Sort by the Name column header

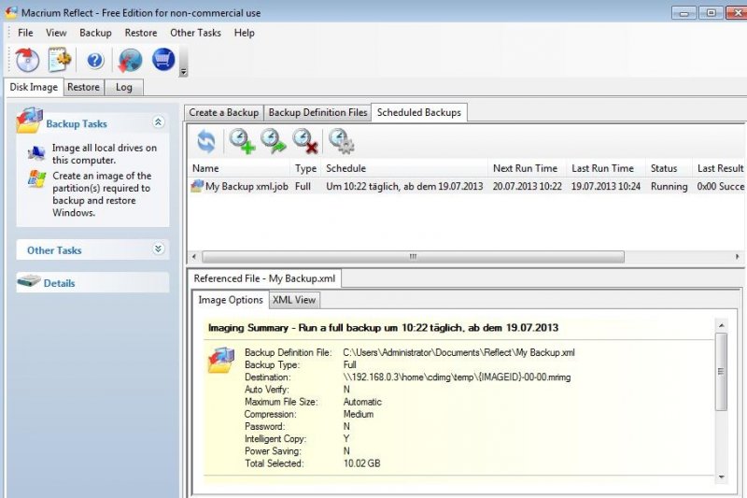tap(239, 168)
